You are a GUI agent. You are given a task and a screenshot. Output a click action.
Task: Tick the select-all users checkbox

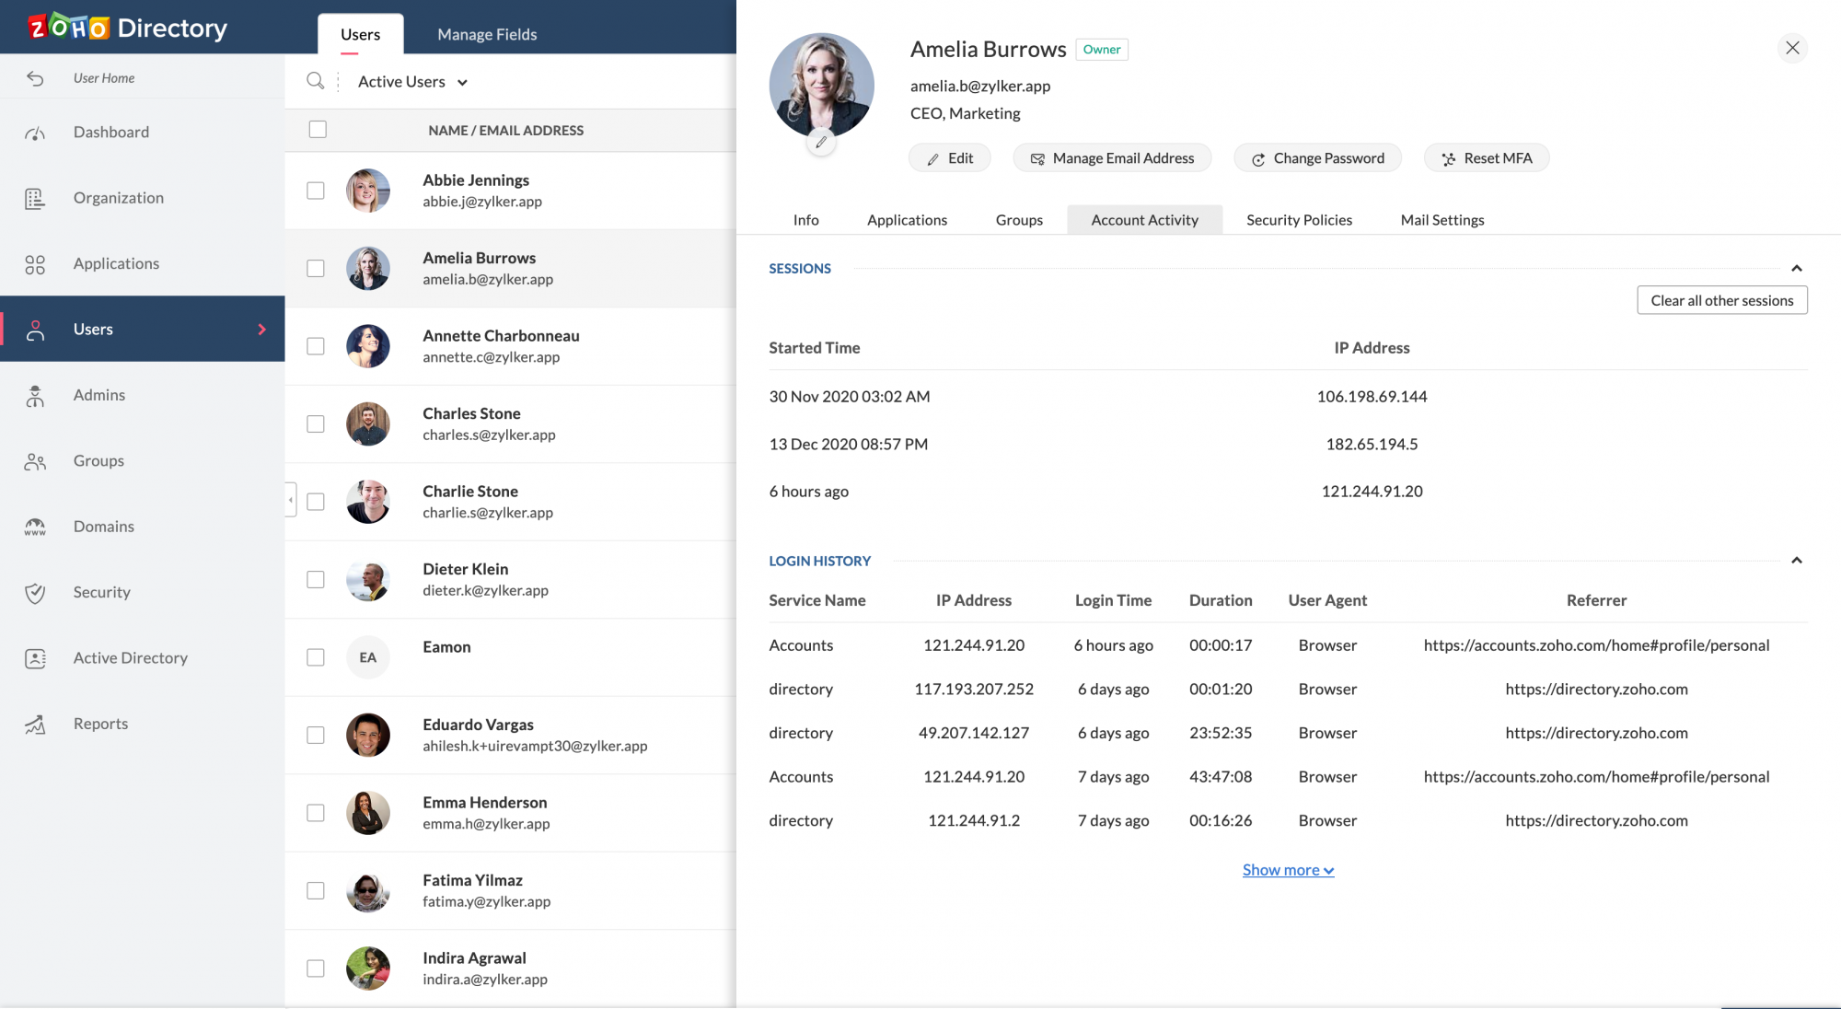pos(318,130)
